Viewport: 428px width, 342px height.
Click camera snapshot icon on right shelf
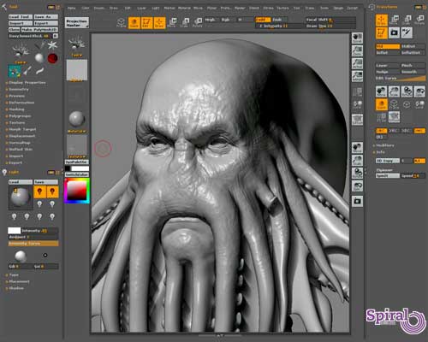pyautogui.click(x=357, y=201)
